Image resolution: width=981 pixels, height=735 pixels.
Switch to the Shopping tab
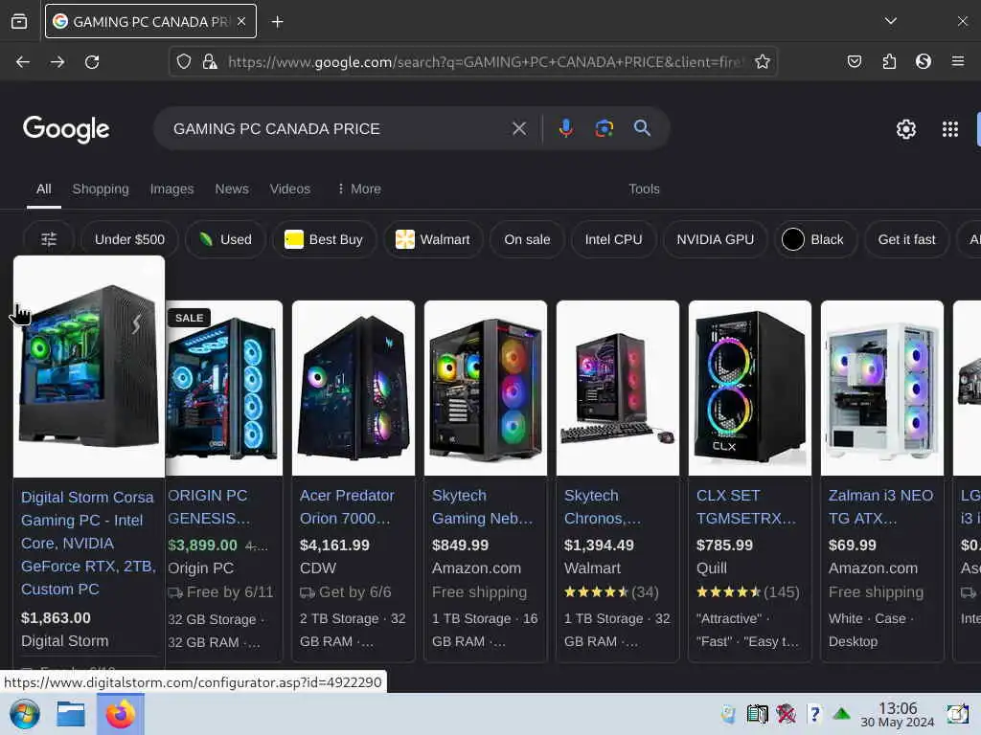[101, 189]
